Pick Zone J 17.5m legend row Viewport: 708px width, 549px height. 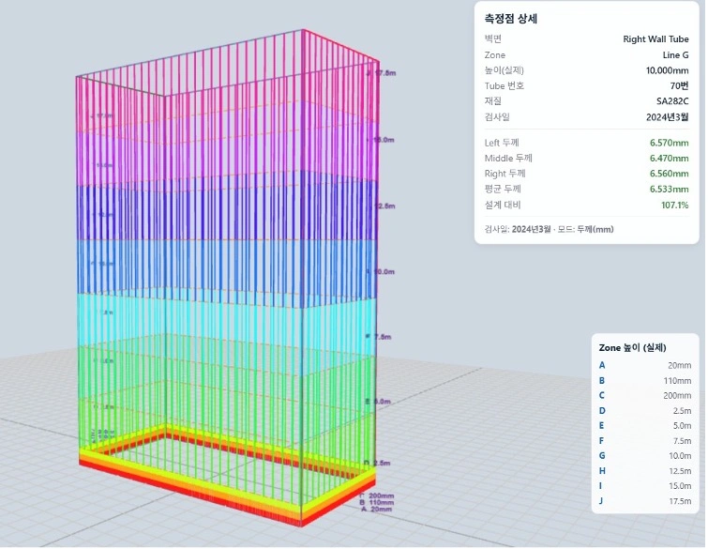[645, 501]
